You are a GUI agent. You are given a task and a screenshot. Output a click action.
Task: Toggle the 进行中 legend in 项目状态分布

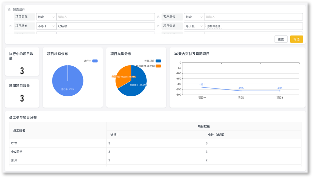point(91,61)
